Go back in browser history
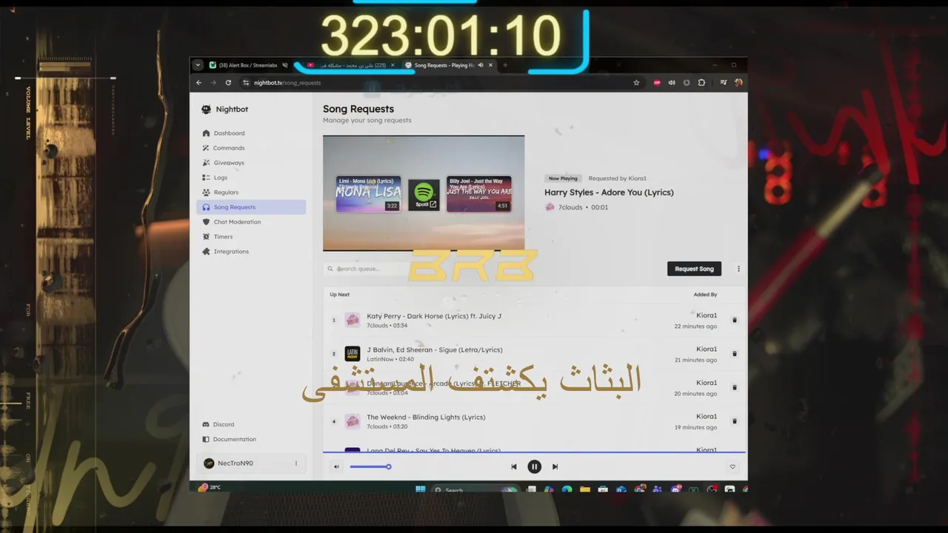Screen dimensions: 948x533 tap(198, 83)
